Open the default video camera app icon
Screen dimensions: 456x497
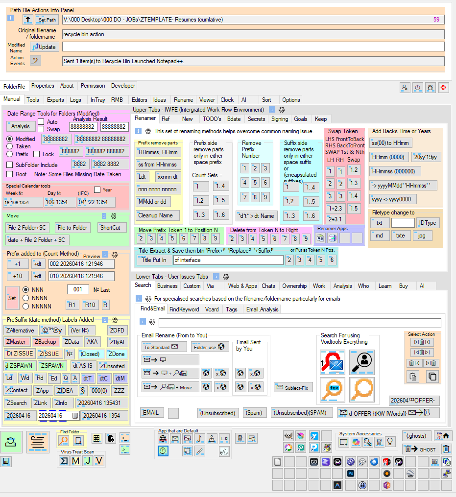point(224,439)
